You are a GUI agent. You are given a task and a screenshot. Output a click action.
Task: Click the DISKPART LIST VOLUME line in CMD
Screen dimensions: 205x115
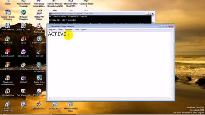62,20
